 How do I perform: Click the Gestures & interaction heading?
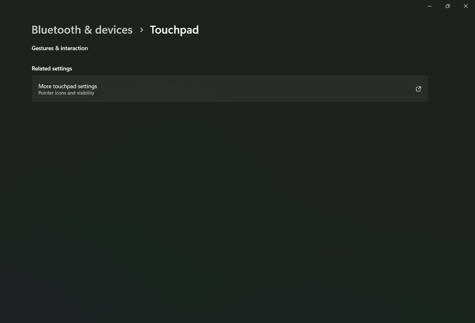pyautogui.click(x=60, y=48)
